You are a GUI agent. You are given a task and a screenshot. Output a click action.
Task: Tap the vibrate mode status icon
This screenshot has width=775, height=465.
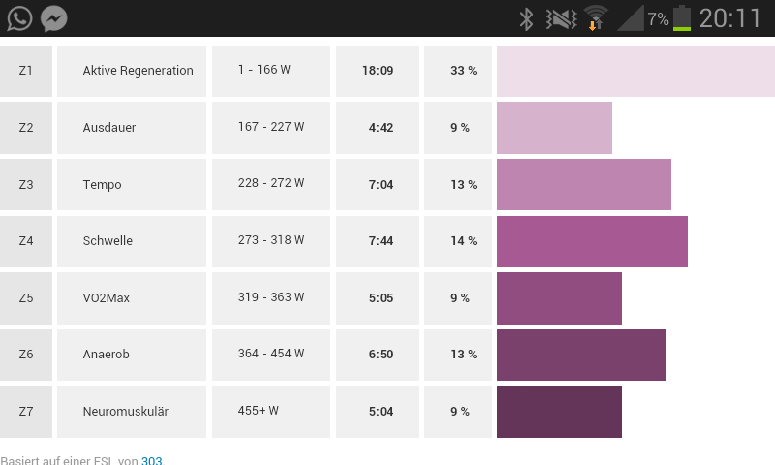point(561,18)
